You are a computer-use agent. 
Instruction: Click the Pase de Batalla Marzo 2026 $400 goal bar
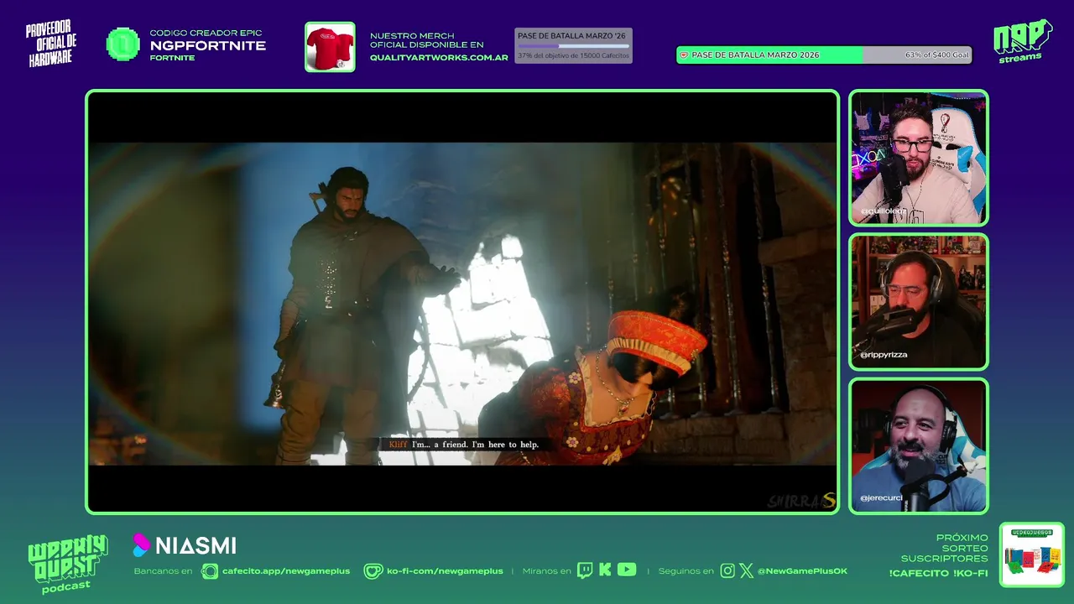(x=824, y=55)
